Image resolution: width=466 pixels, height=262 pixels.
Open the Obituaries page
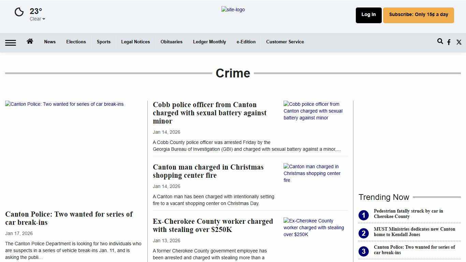tap(171, 42)
